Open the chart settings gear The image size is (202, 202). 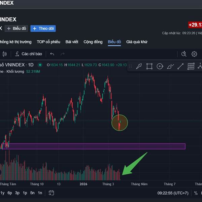click(194, 54)
